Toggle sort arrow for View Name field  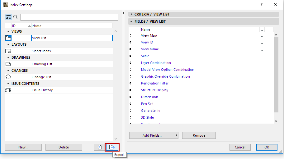tap(262, 49)
